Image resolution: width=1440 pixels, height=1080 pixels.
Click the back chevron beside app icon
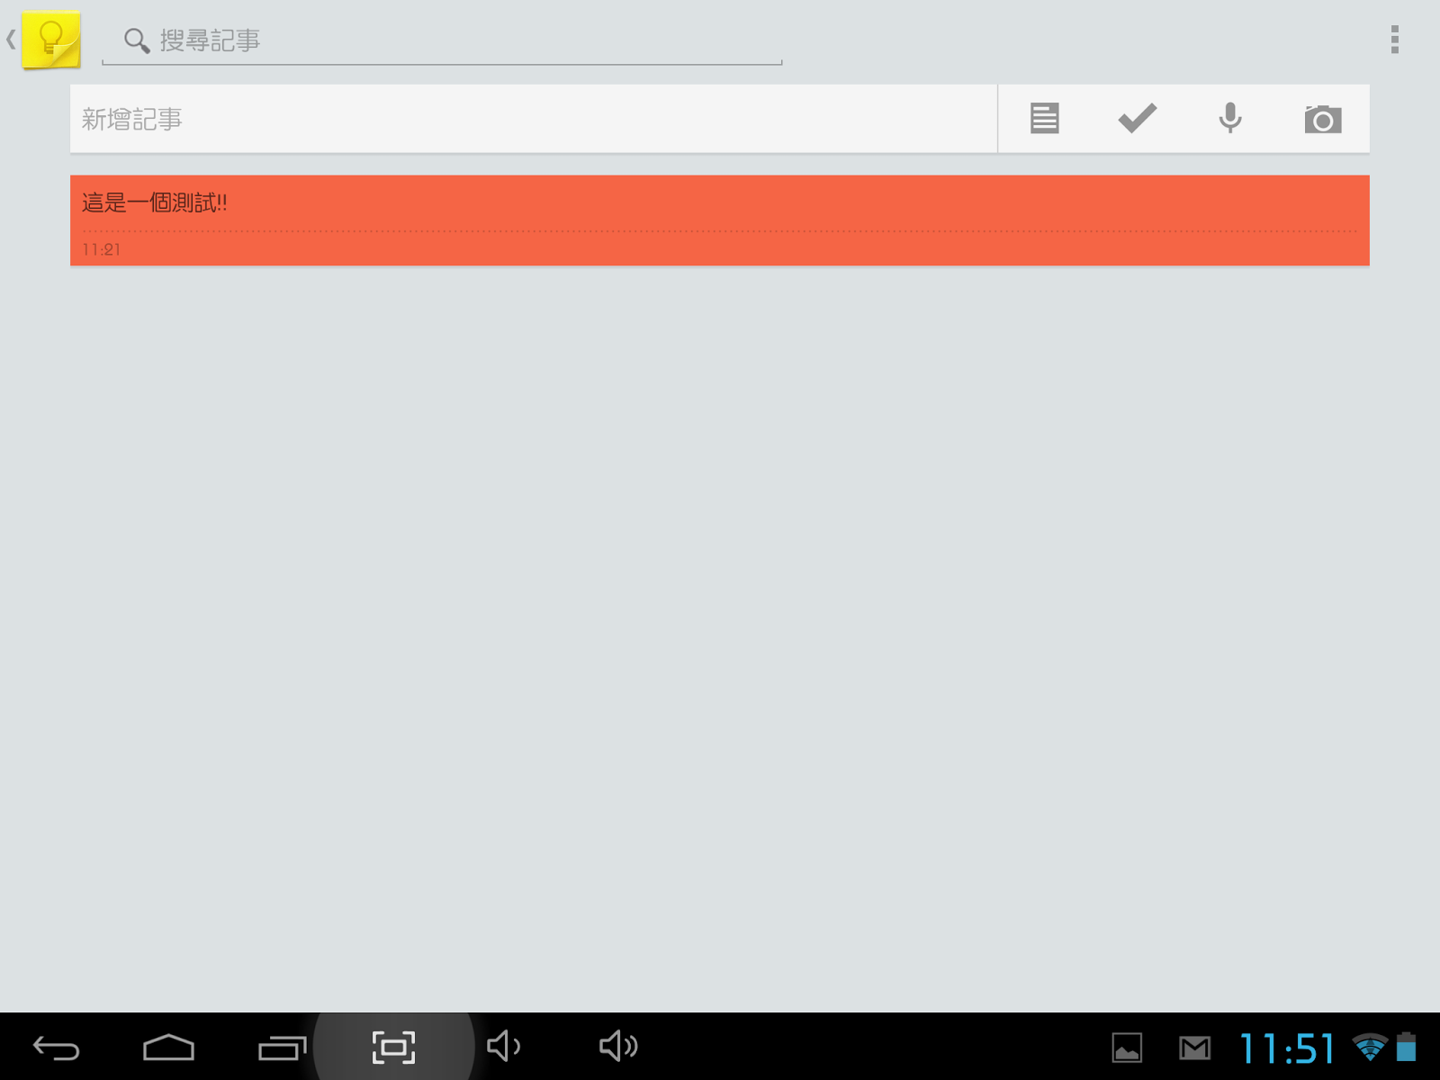coord(11,40)
